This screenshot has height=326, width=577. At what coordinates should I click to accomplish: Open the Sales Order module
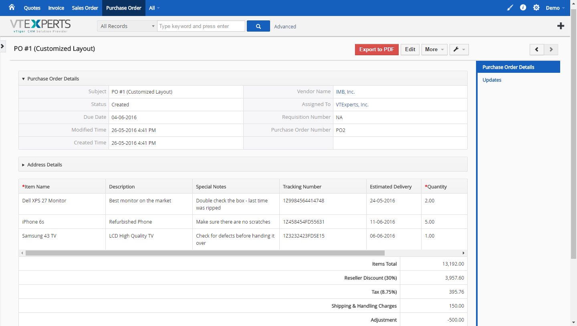point(85,8)
